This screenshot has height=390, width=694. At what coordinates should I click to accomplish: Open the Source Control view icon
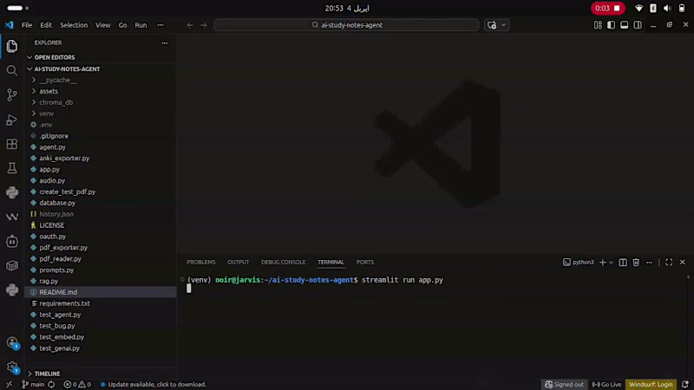click(x=12, y=94)
